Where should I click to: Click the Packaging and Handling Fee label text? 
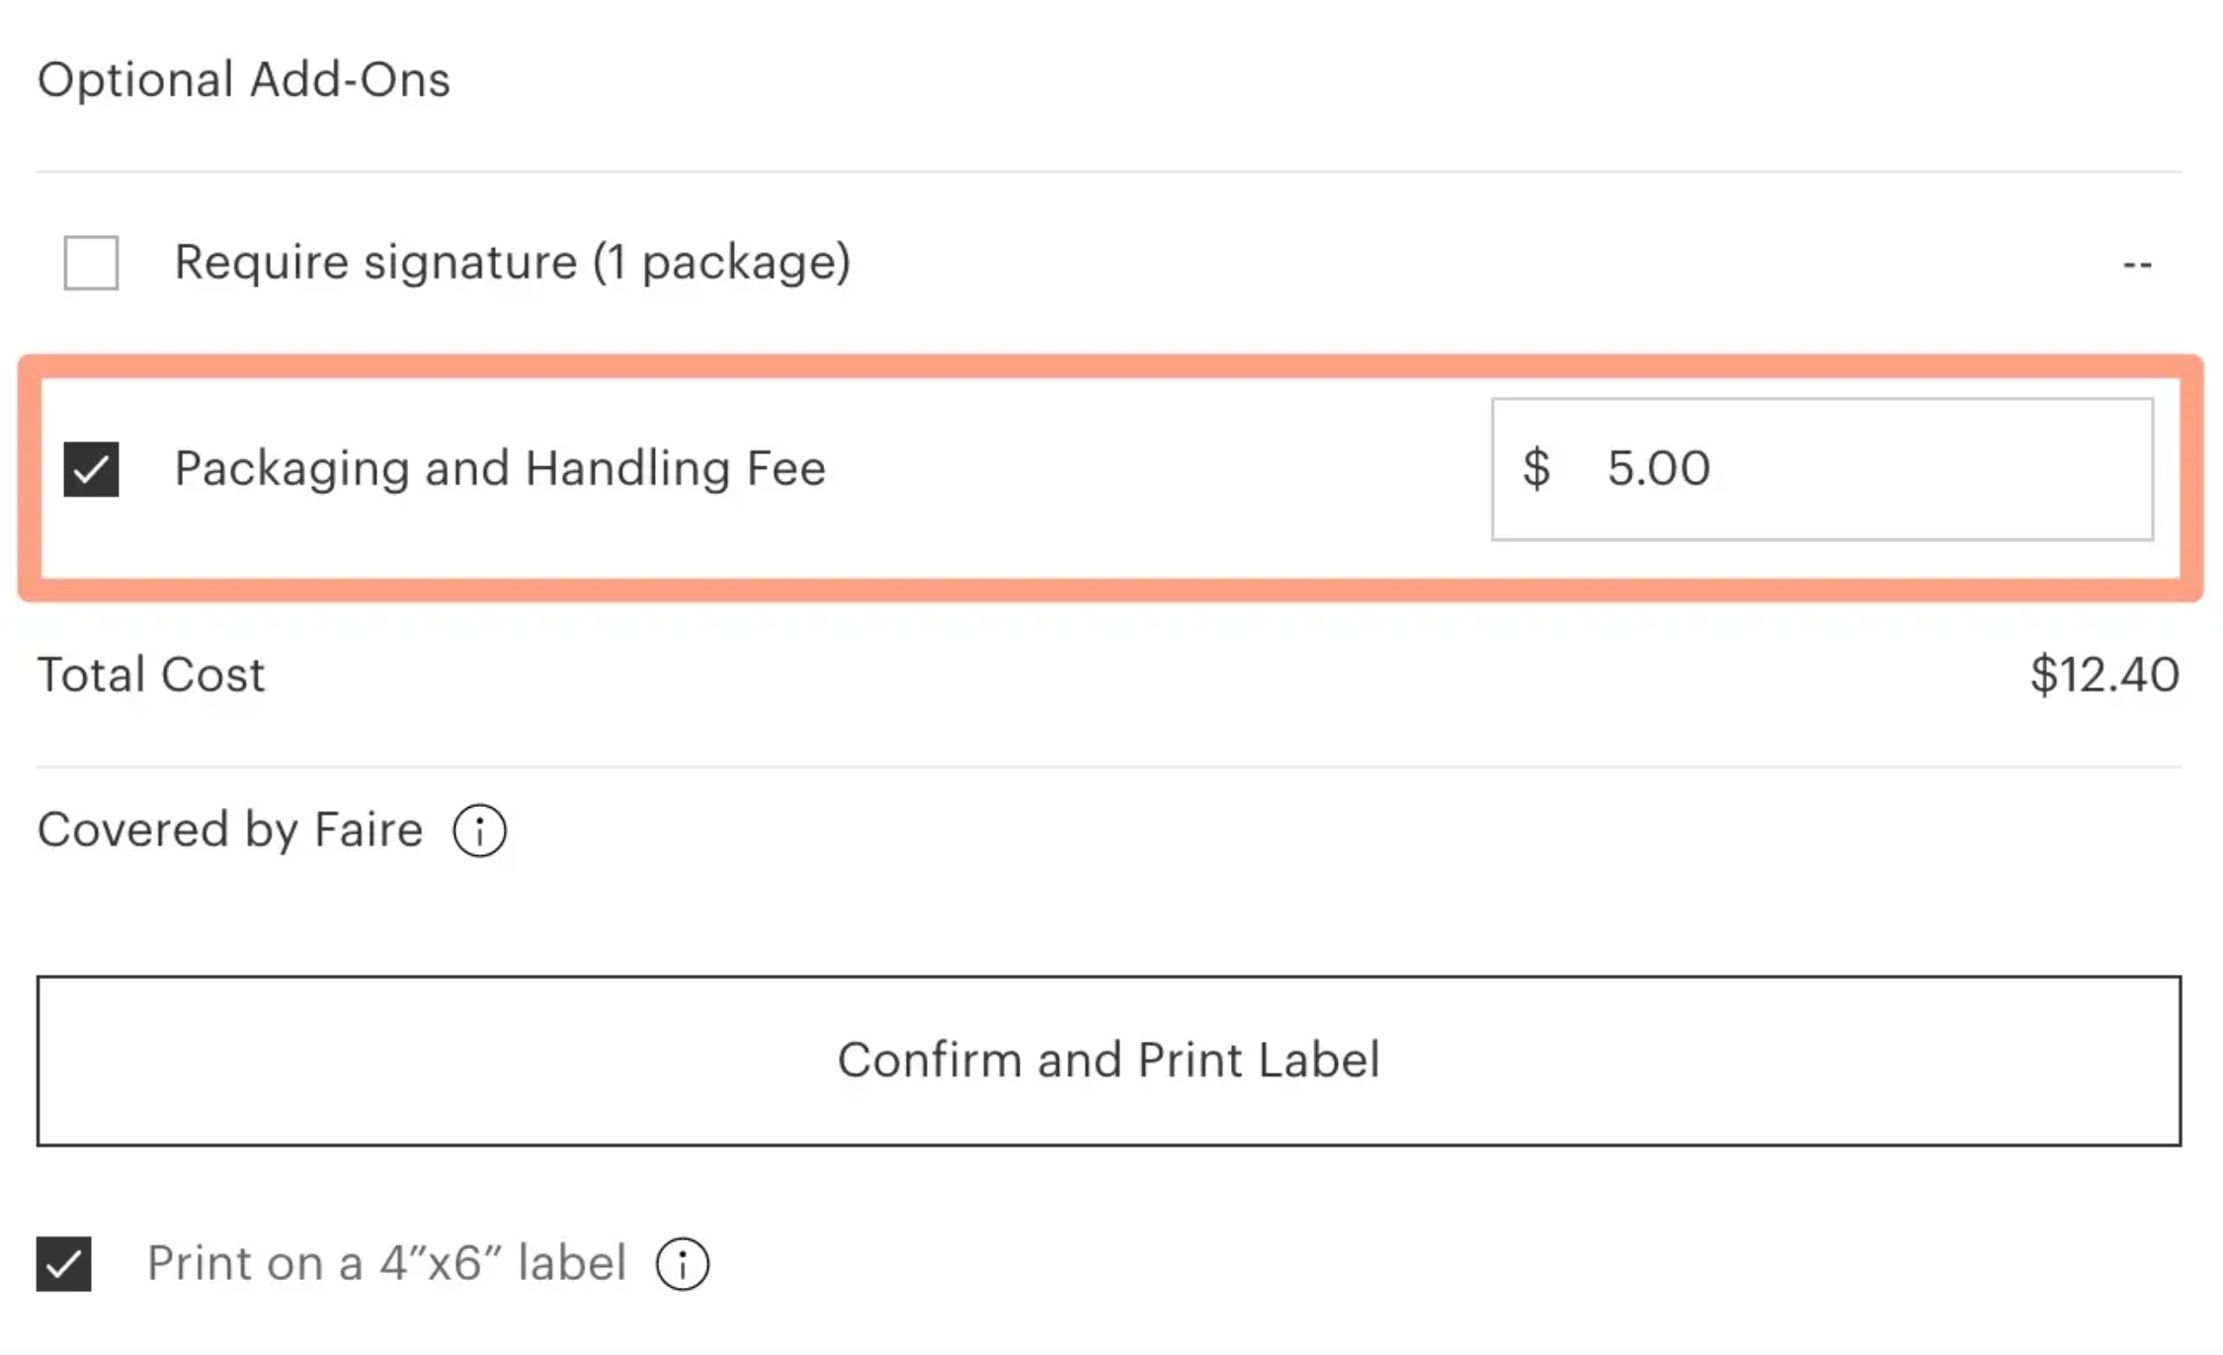pos(499,468)
